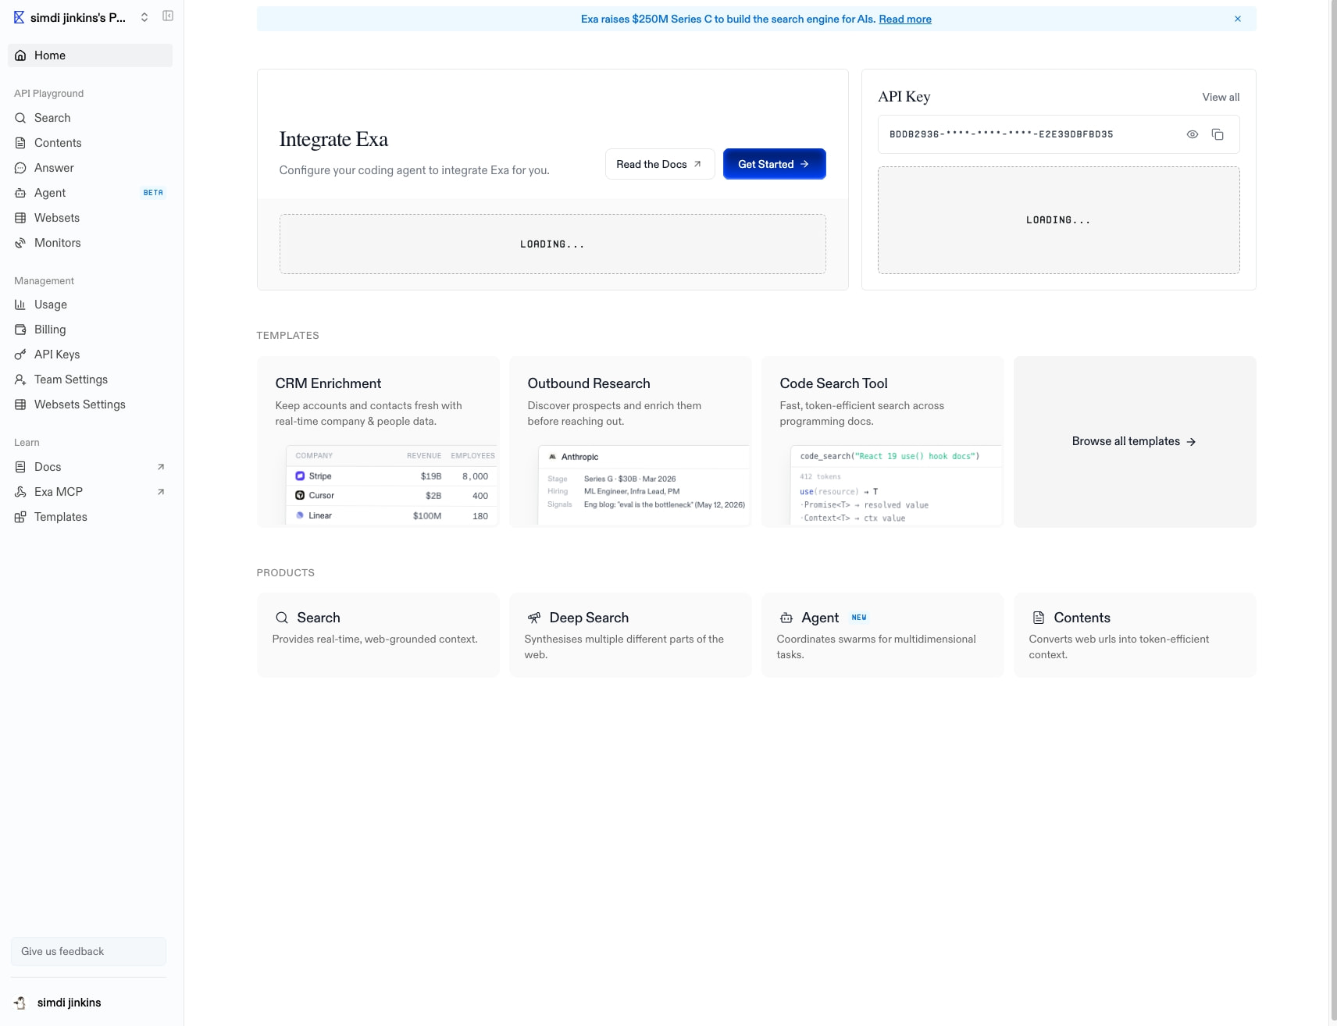Open the Usage page from the sidebar
Viewport: 1337px width, 1026px height.
[x=90, y=305]
